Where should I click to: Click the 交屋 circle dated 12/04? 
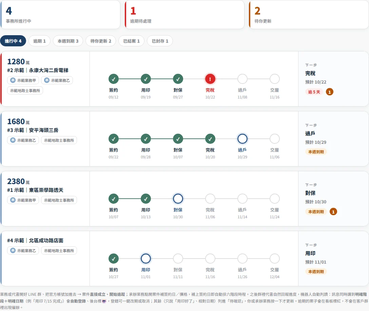pyautogui.click(x=275, y=259)
